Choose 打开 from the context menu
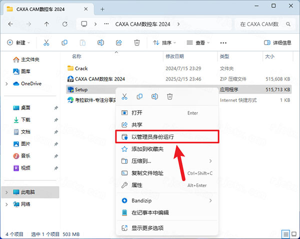Screen dimensions: 300x239 pos(167,113)
